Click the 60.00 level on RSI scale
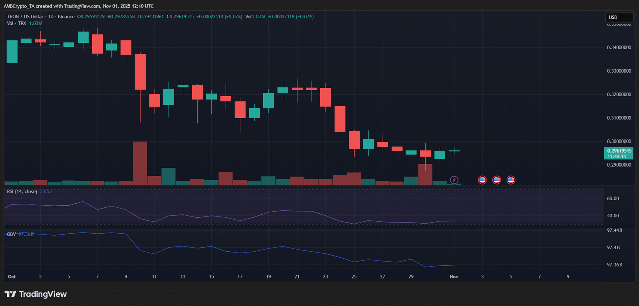639x306 pixels. point(613,199)
